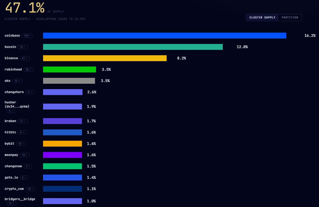Expand kucoin's 25 addresses badge
Image resolution: width=319 pixels, height=207 pixels.
[23, 47]
